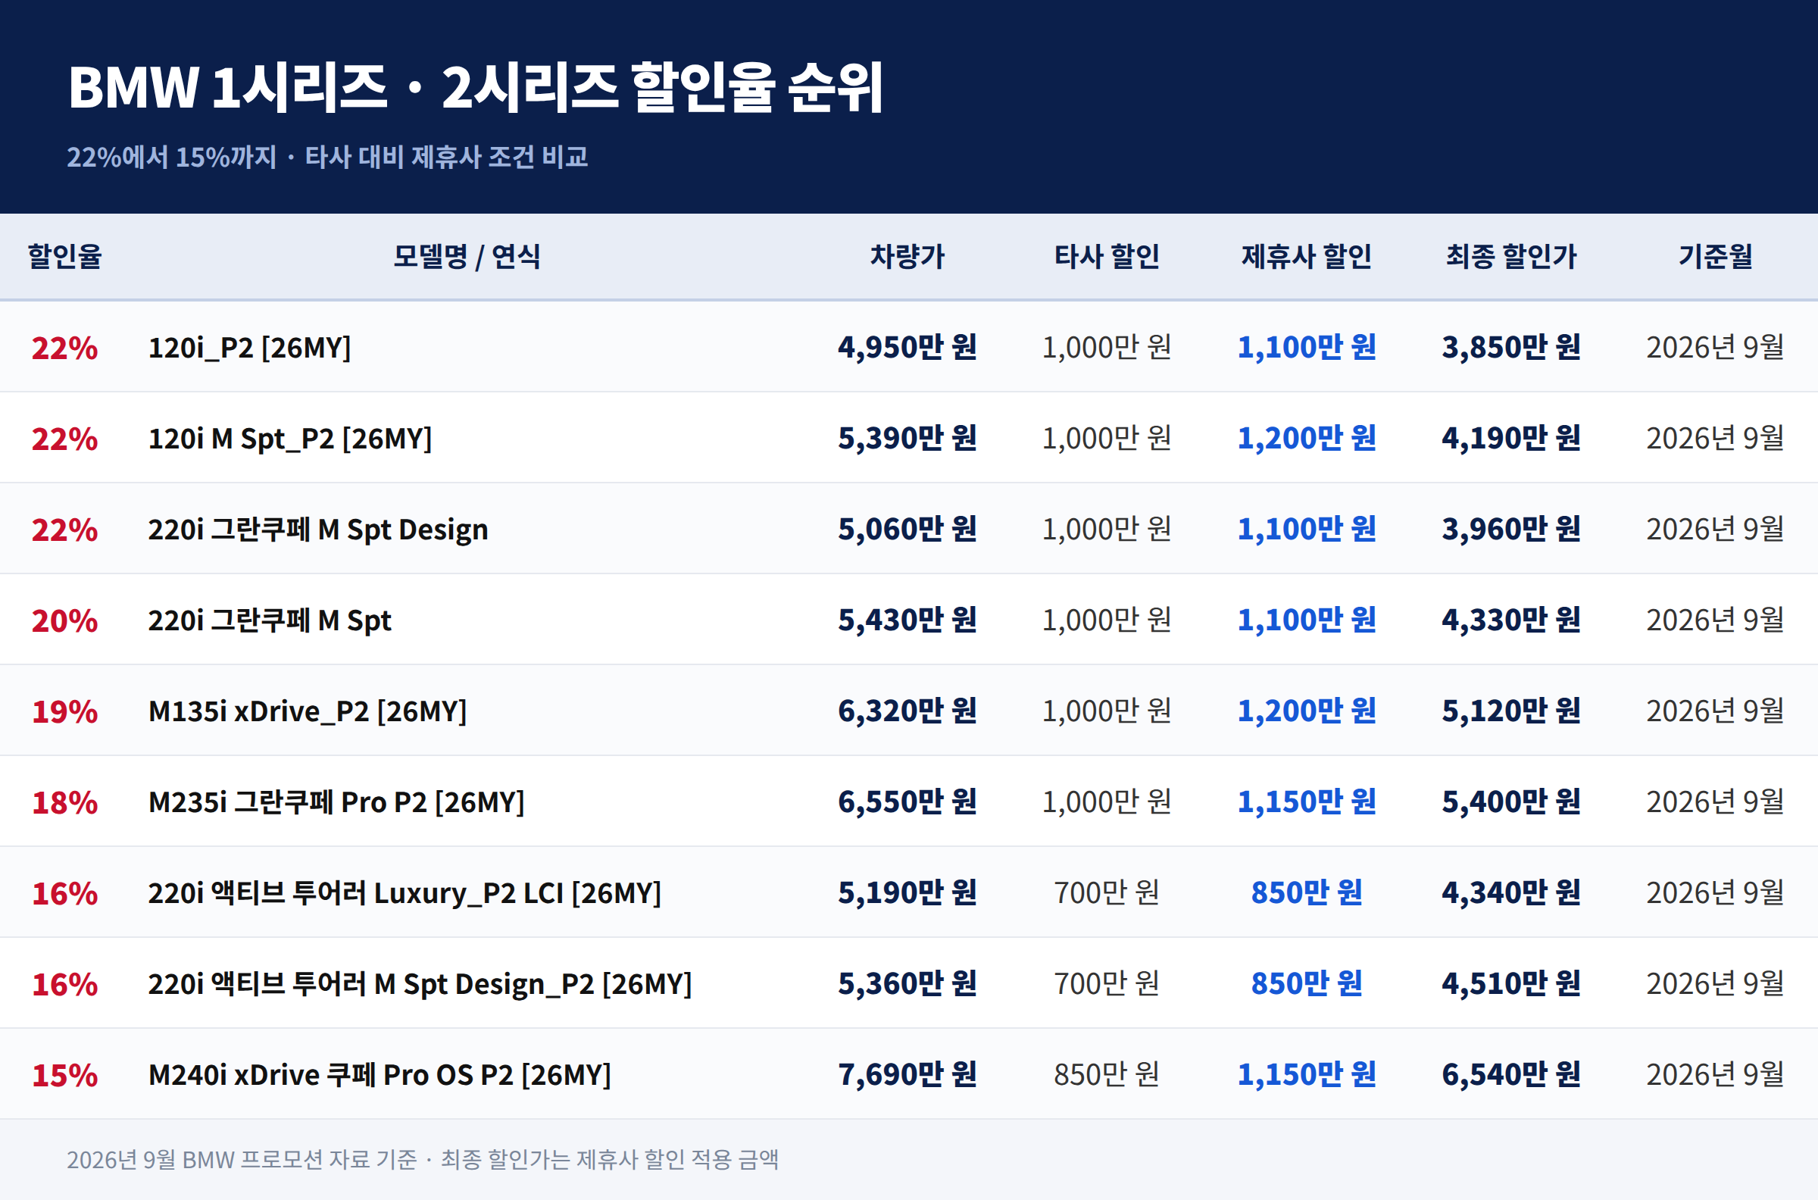Click 18% discount rate value
Viewport: 1818px width, 1200px height.
coord(65,803)
